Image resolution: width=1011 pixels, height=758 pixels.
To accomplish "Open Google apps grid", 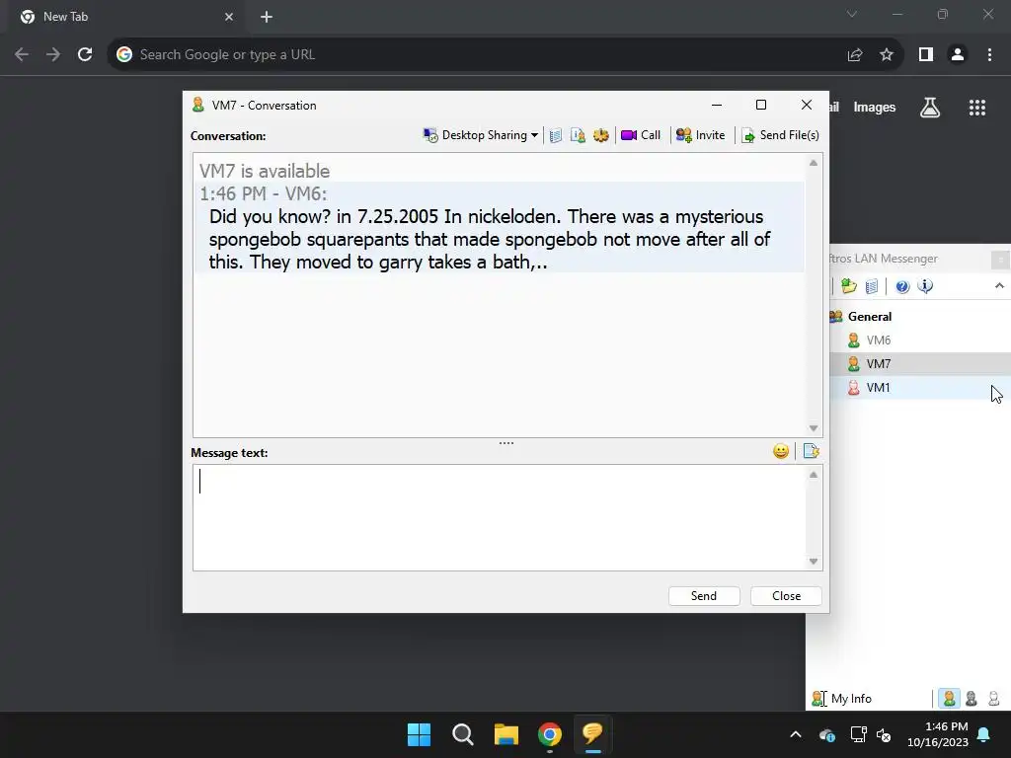I will click(977, 108).
